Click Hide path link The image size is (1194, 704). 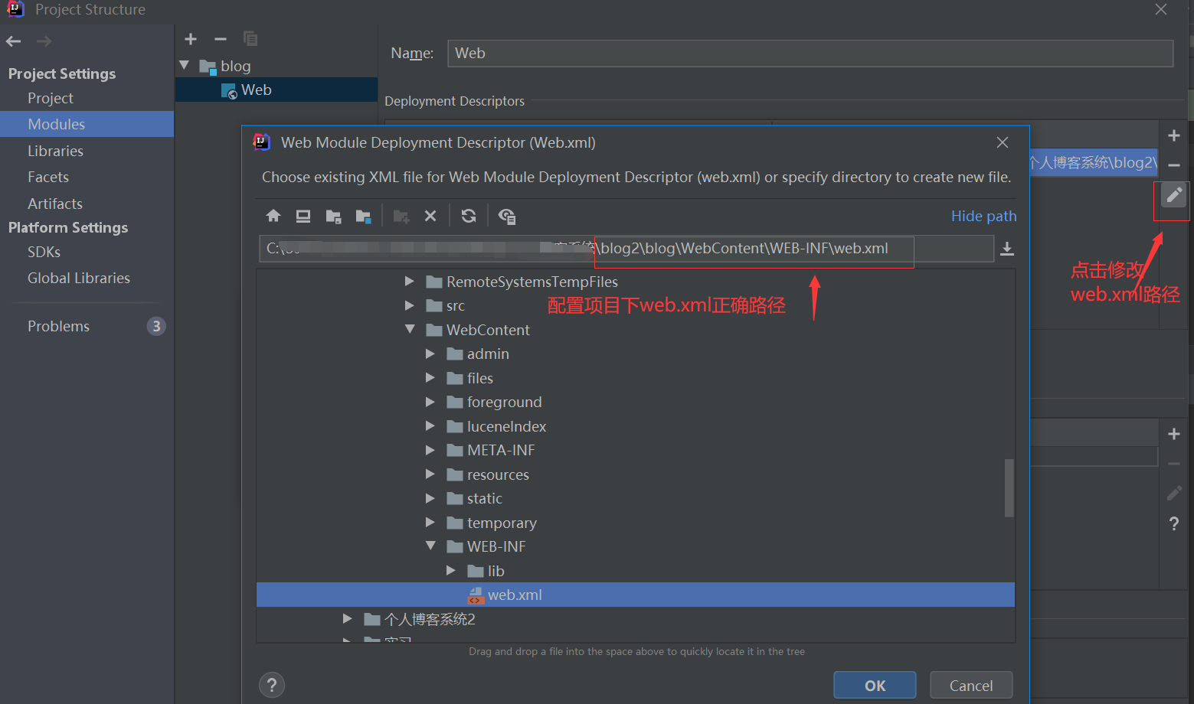[983, 216]
